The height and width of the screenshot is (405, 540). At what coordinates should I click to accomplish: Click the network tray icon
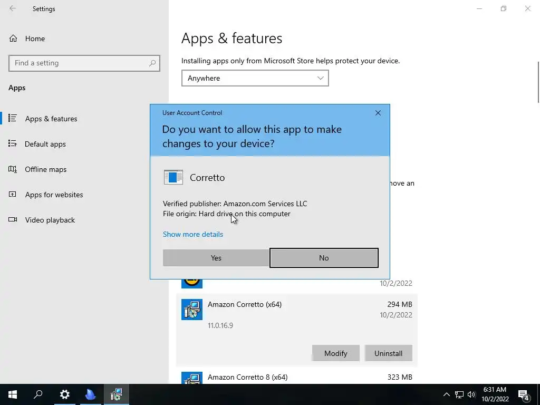coord(459,394)
